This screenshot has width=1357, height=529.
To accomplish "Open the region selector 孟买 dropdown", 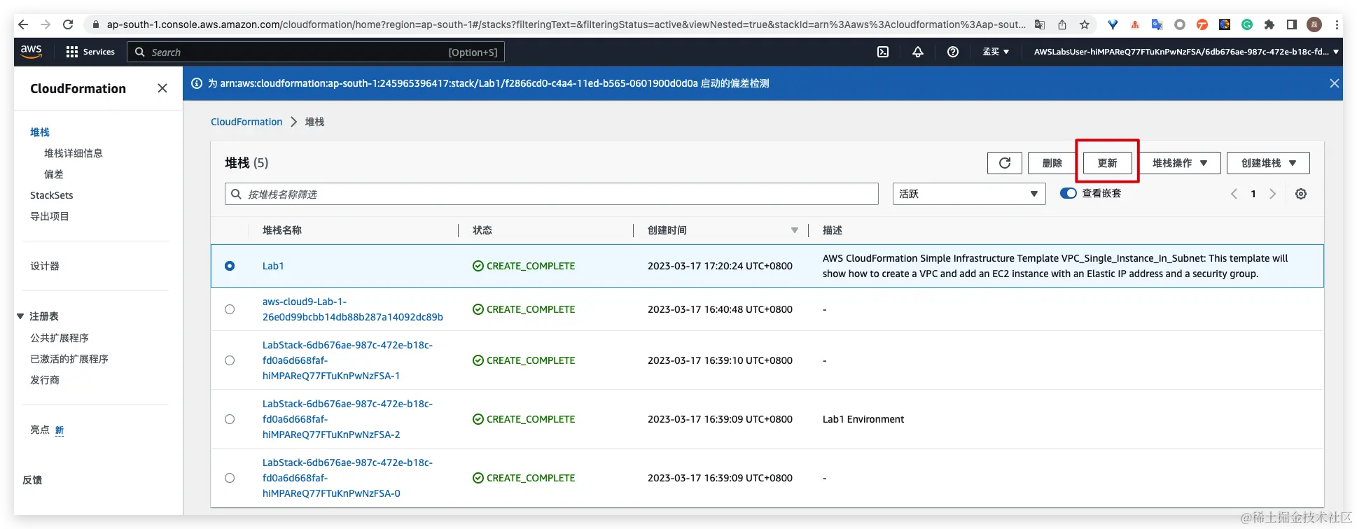I will 996,52.
